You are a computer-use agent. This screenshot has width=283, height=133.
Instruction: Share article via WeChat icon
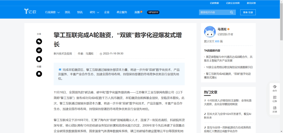[x=39, y=41]
